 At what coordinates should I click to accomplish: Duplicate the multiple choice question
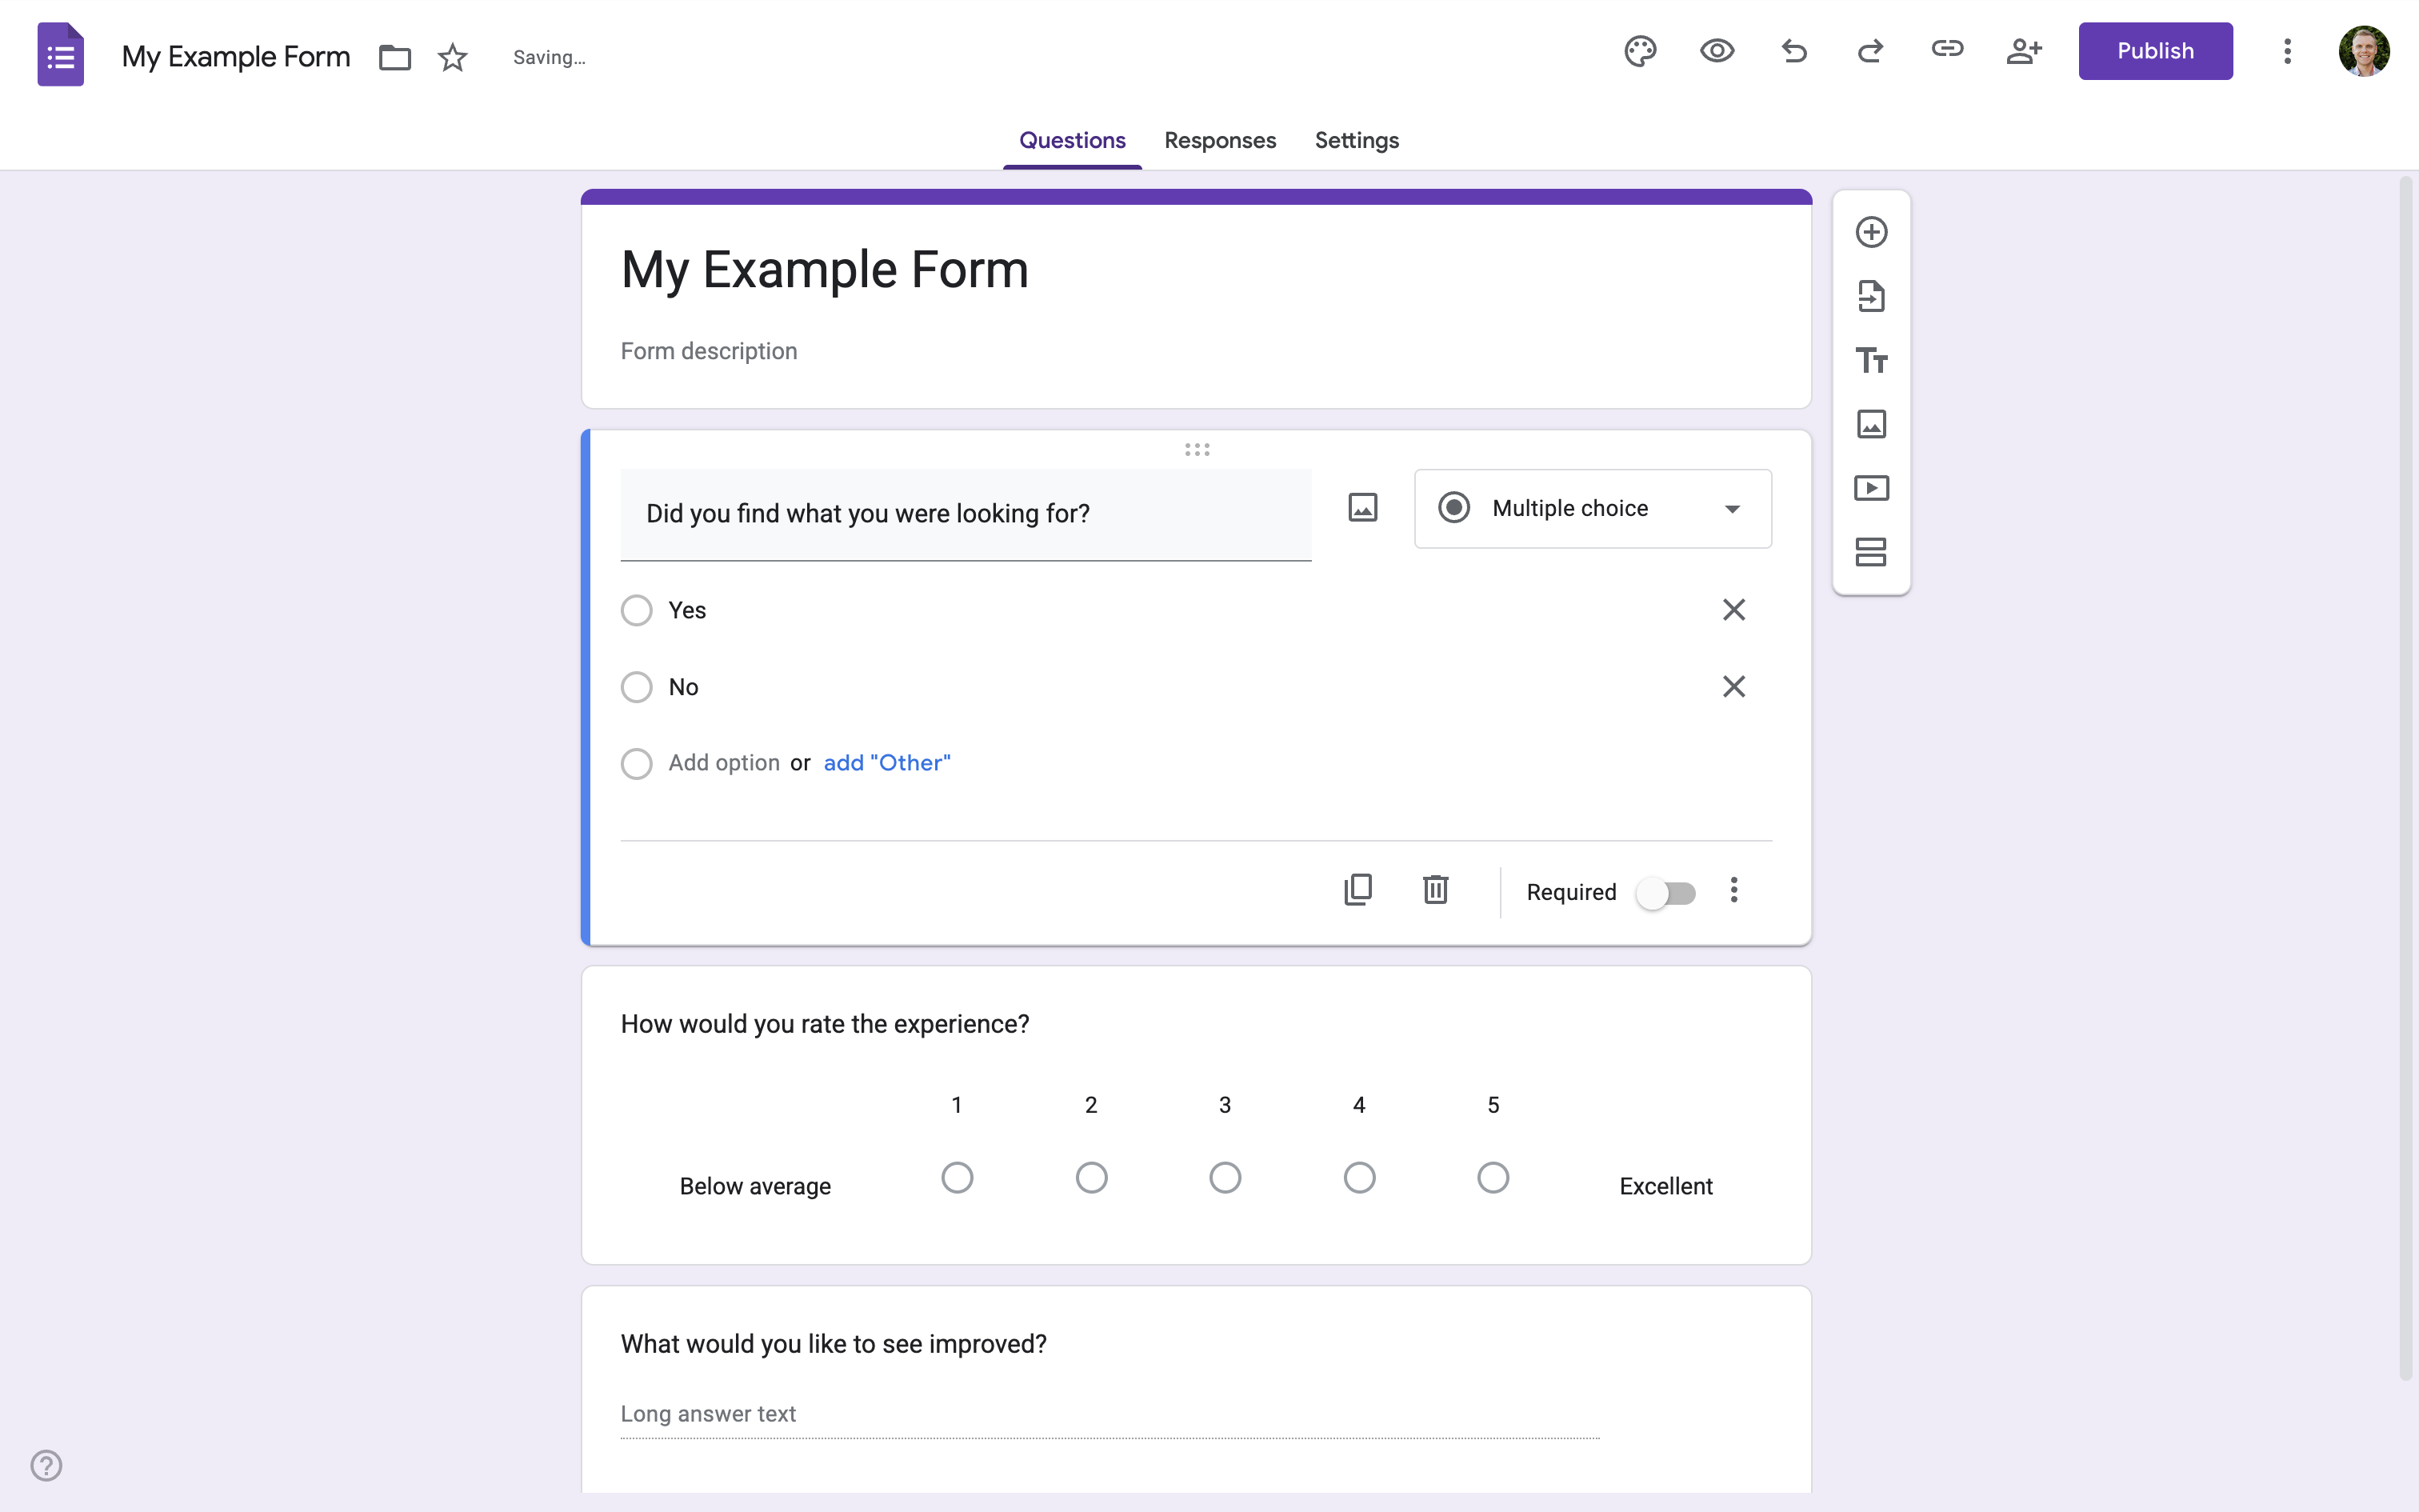coord(1357,889)
